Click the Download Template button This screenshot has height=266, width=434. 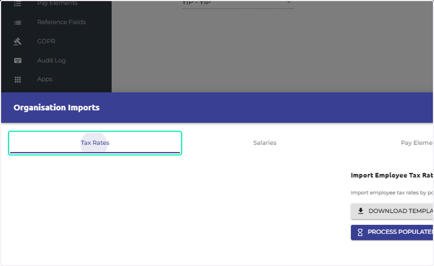[x=392, y=211]
